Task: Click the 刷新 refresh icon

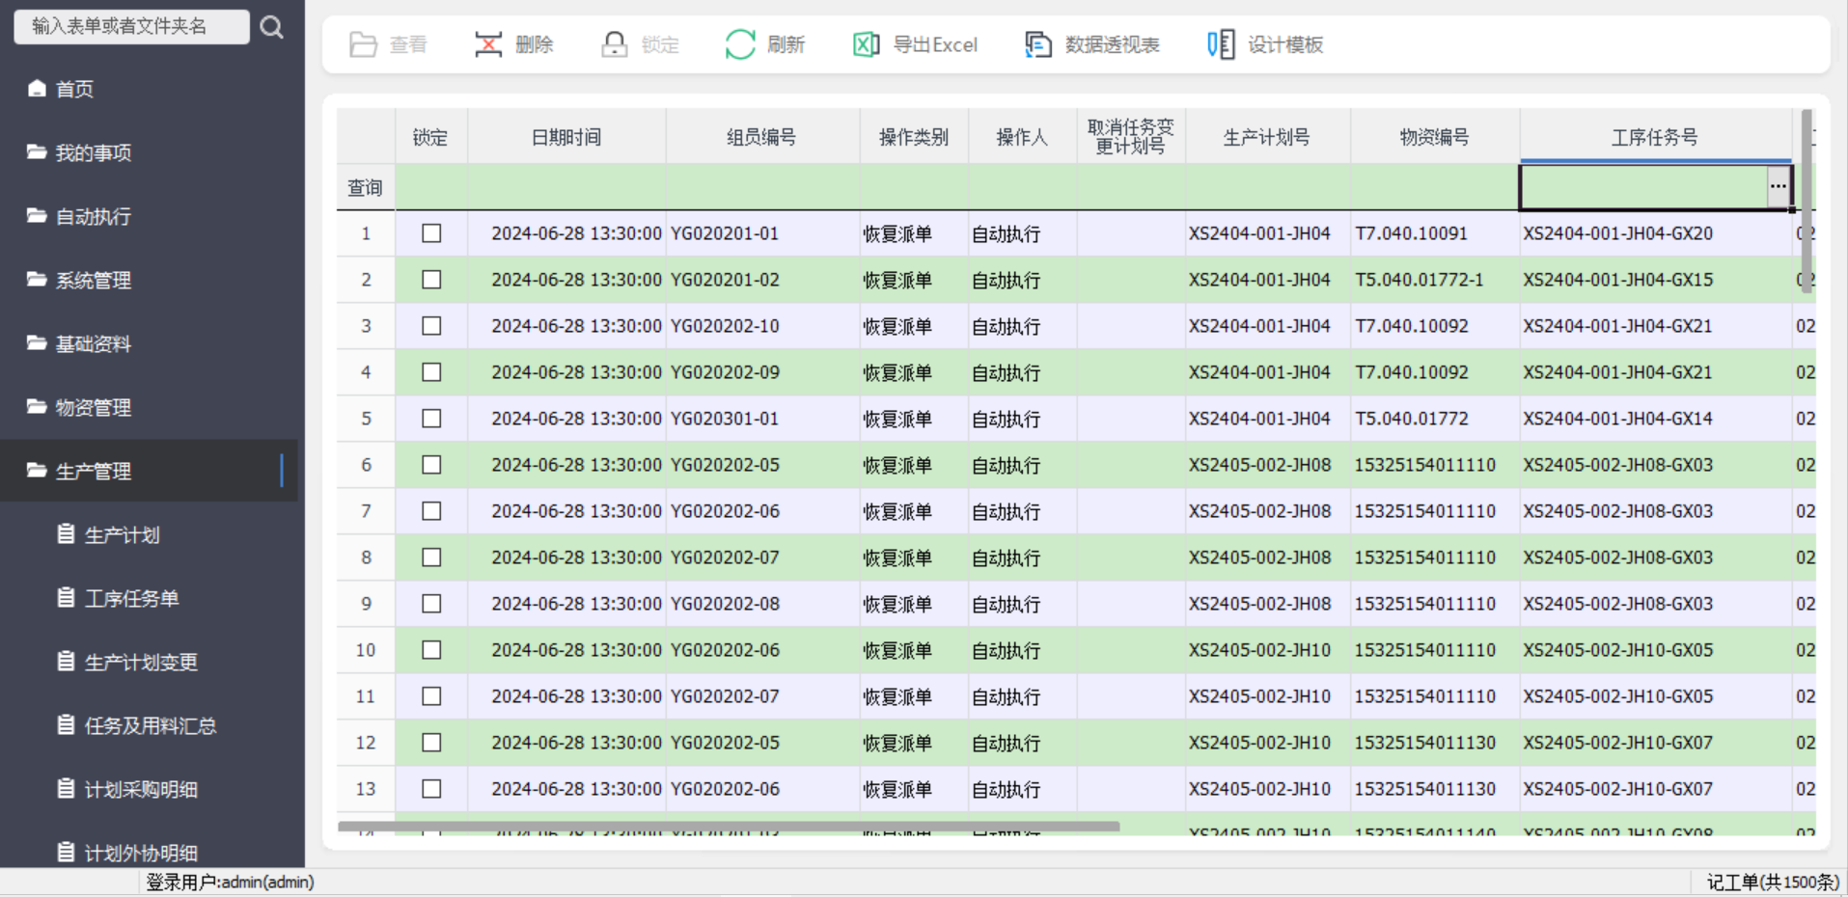Action: 740,44
